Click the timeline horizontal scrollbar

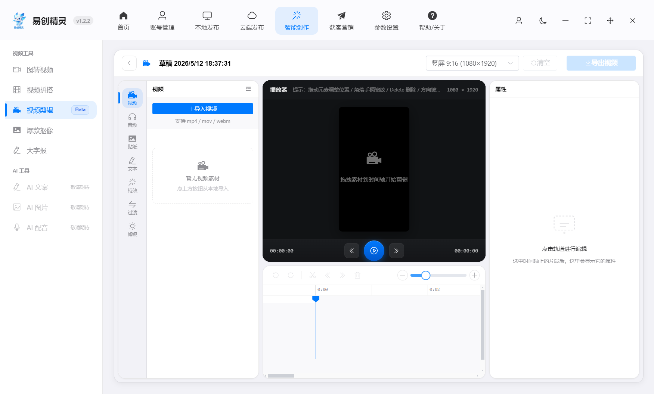click(x=281, y=376)
